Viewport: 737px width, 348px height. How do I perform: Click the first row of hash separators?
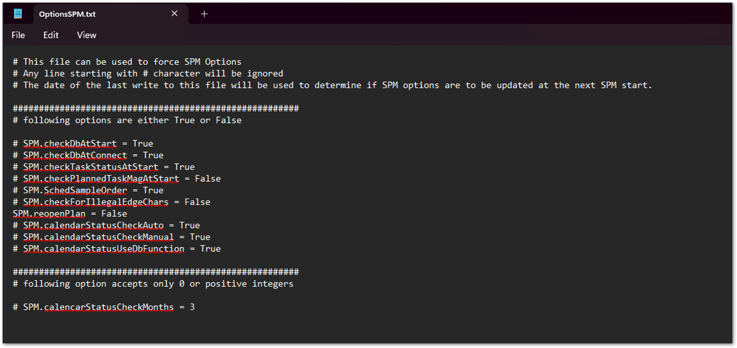click(x=155, y=108)
